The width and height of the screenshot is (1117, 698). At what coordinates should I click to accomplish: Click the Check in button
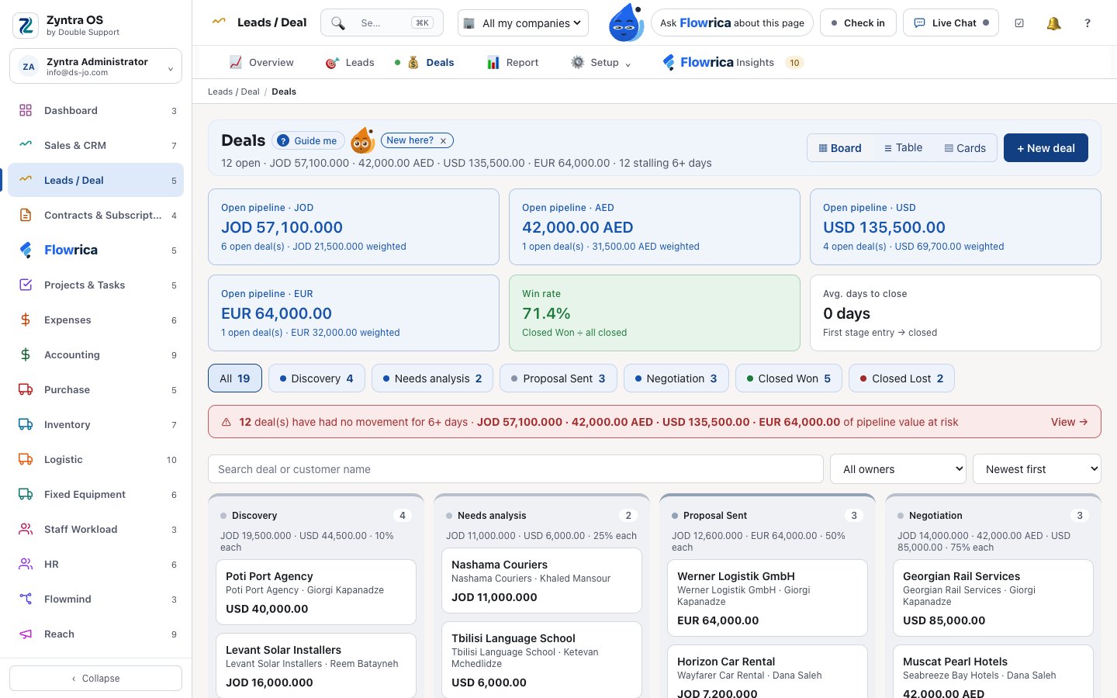click(x=858, y=23)
